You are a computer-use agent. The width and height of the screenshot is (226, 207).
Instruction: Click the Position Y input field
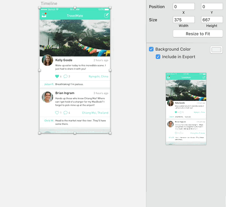pyautogui.click(x=212, y=7)
